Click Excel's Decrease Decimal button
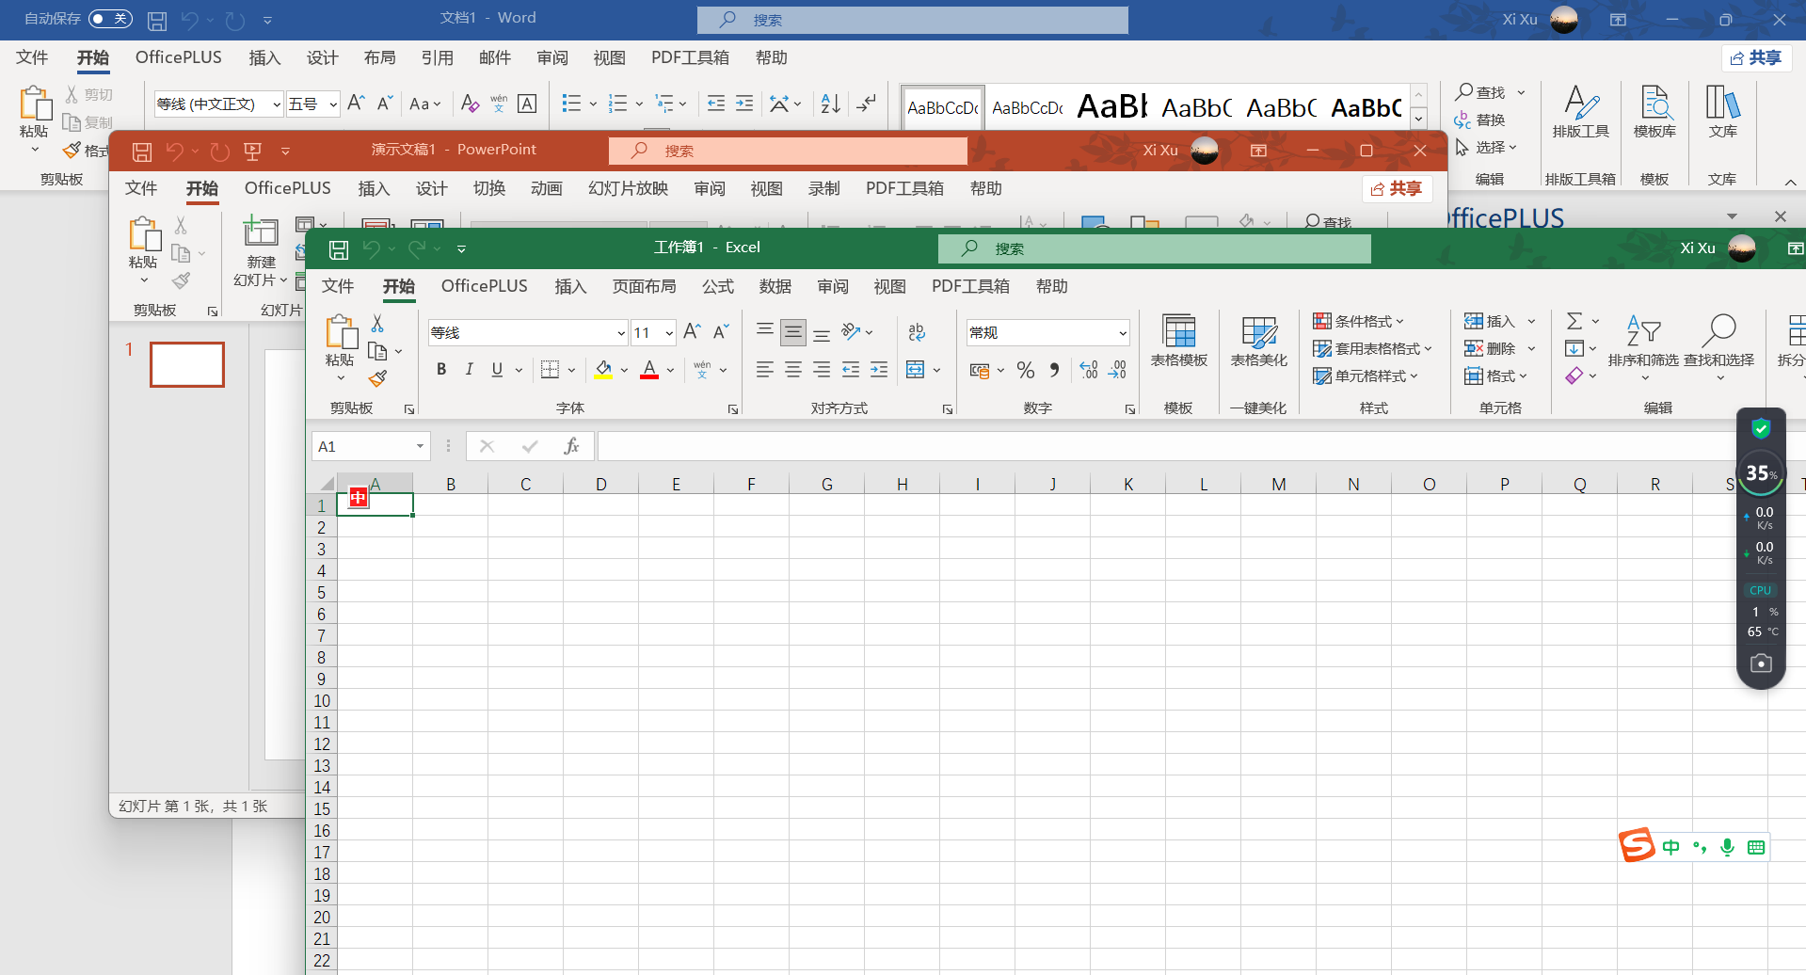The height and width of the screenshot is (975, 1806). click(x=1117, y=370)
